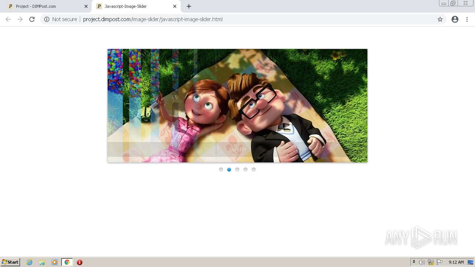Click the Show desktop tray icon
Viewport: 475px width, 267px height.
click(x=471, y=262)
